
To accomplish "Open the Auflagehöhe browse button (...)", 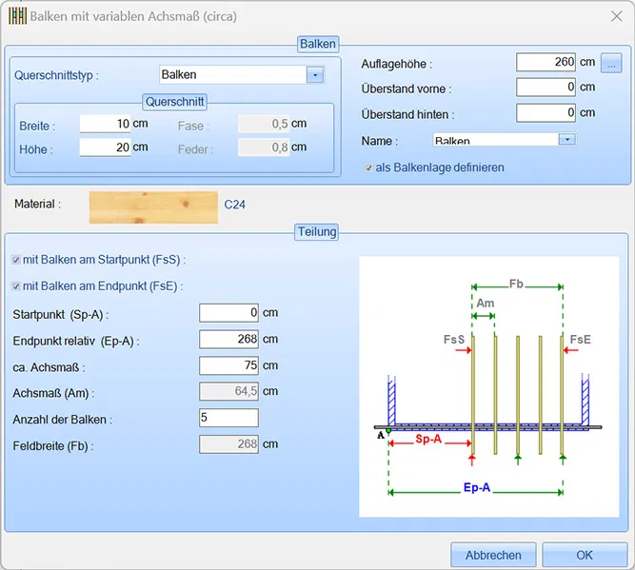I will click(x=612, y=63).
